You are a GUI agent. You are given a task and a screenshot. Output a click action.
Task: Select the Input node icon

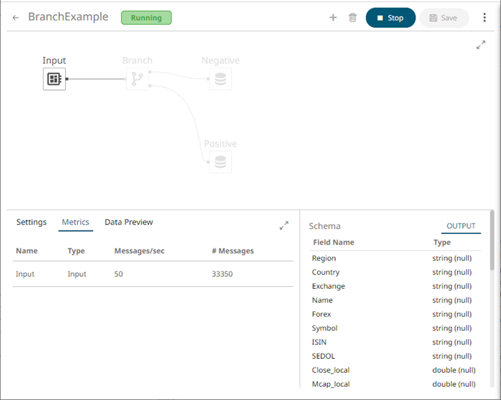(x=54, y=79)
